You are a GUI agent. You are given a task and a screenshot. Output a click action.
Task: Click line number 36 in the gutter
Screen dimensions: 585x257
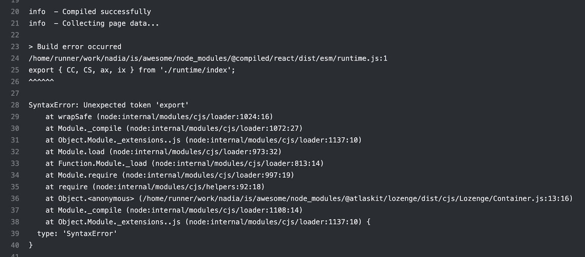15,199
